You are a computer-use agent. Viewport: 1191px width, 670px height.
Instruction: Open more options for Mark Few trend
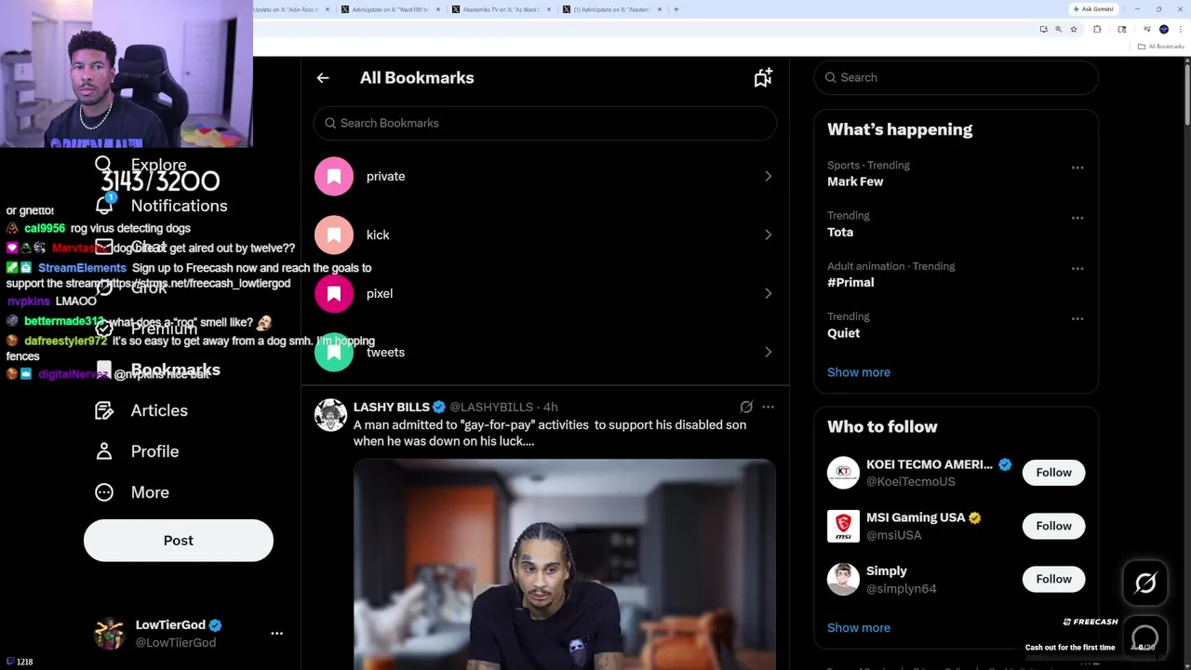tap(1077, 167)
